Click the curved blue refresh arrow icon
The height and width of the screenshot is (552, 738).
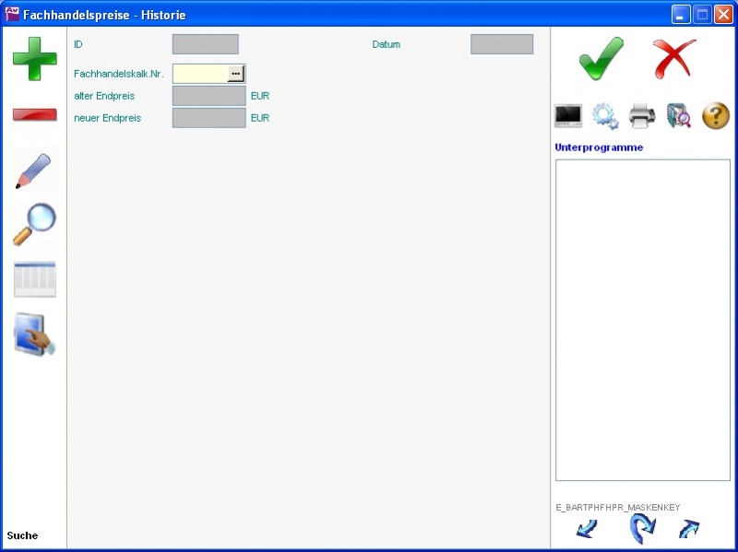642,529
